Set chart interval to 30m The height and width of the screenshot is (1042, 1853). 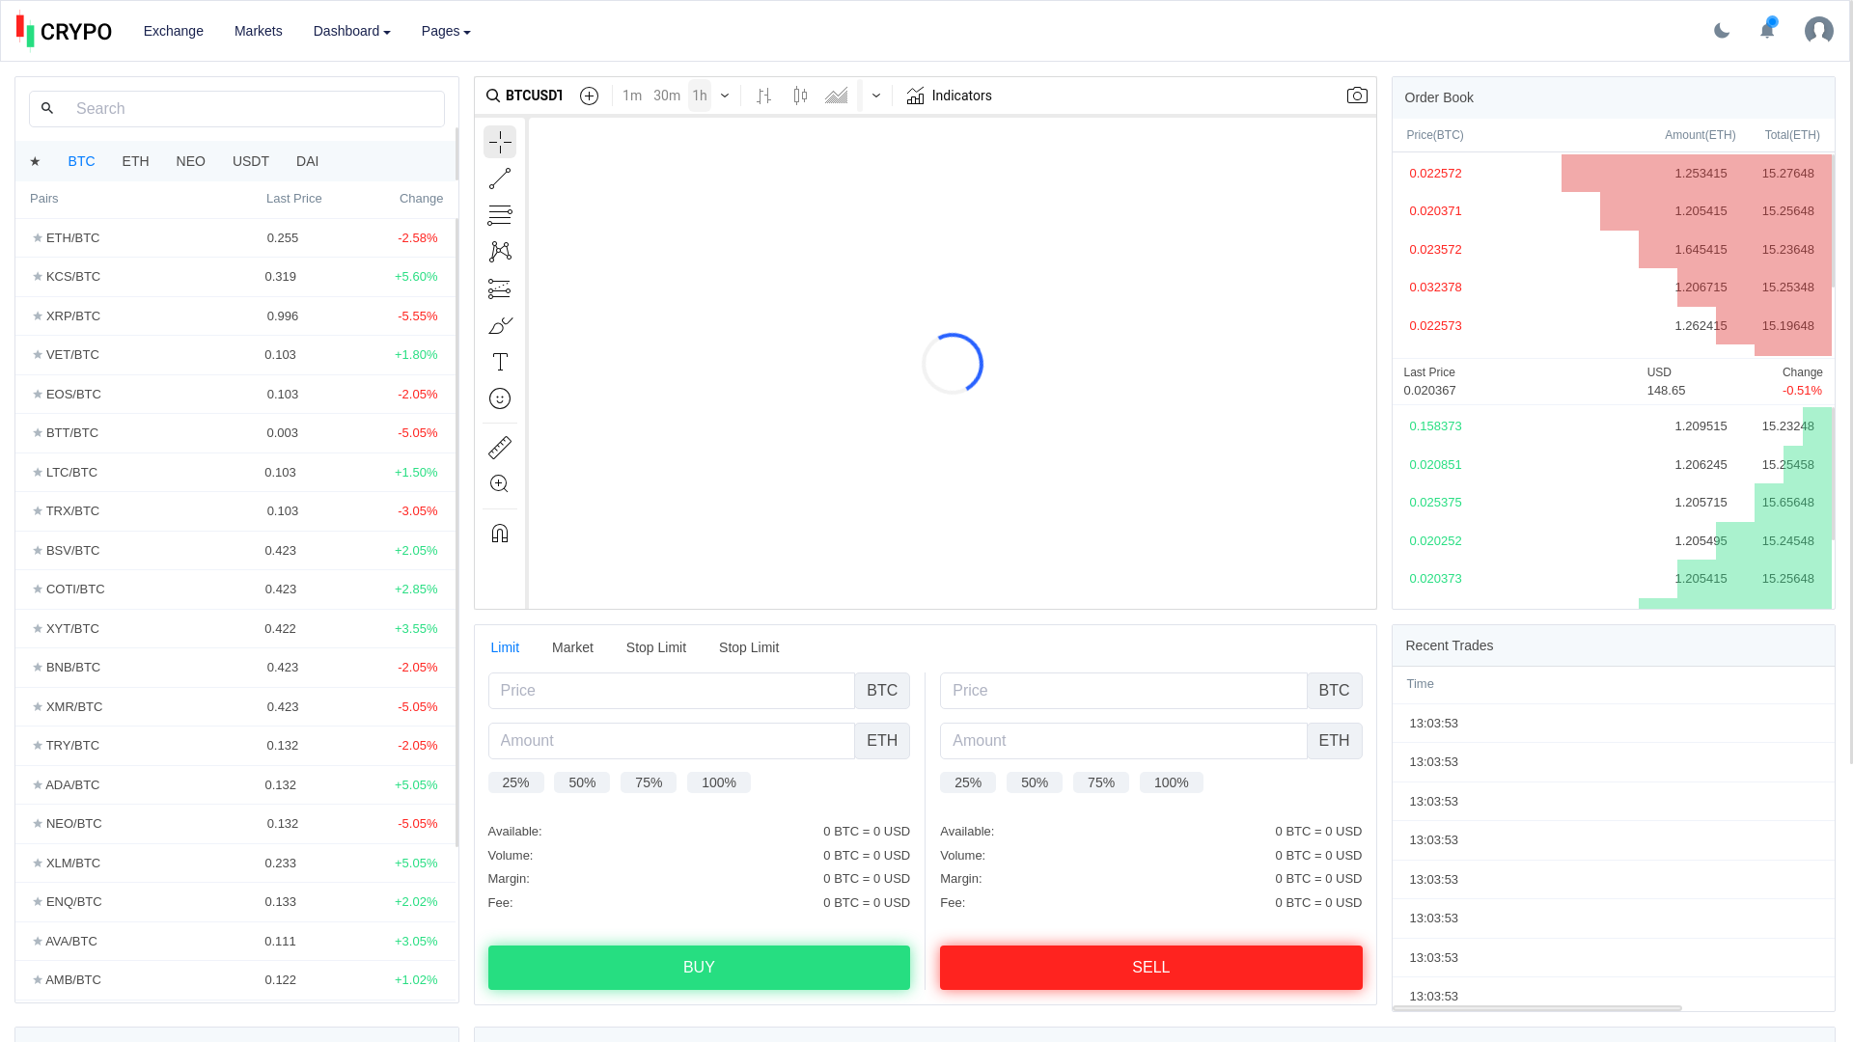point(667,96)
